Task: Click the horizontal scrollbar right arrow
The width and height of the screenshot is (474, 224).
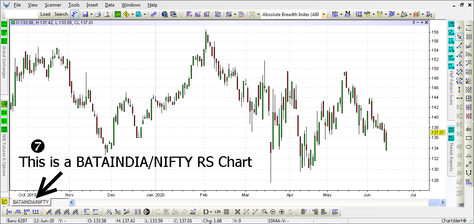Action: (443, 202)
